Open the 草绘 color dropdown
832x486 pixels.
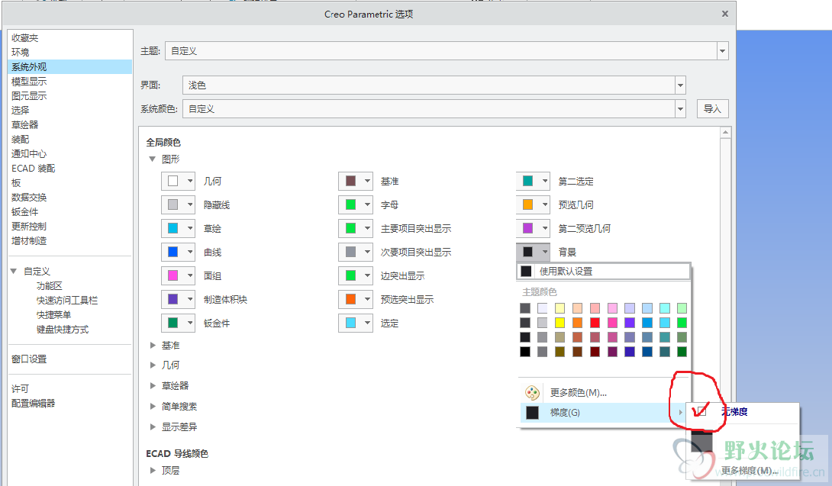coord(190,228)
